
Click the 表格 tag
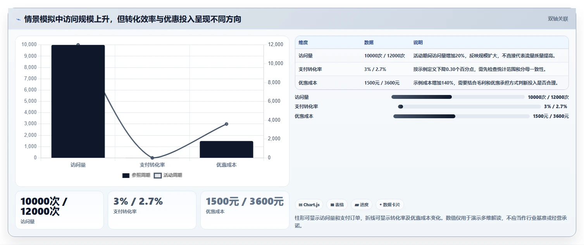337,205
